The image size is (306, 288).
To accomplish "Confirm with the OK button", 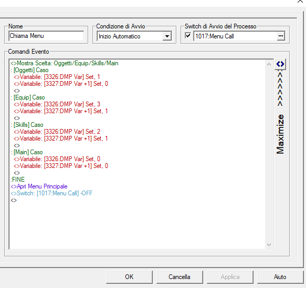I will coord(129,277).
